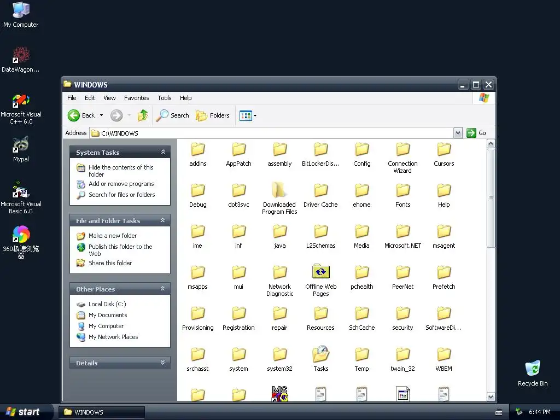Select the system32 folder

279,360
